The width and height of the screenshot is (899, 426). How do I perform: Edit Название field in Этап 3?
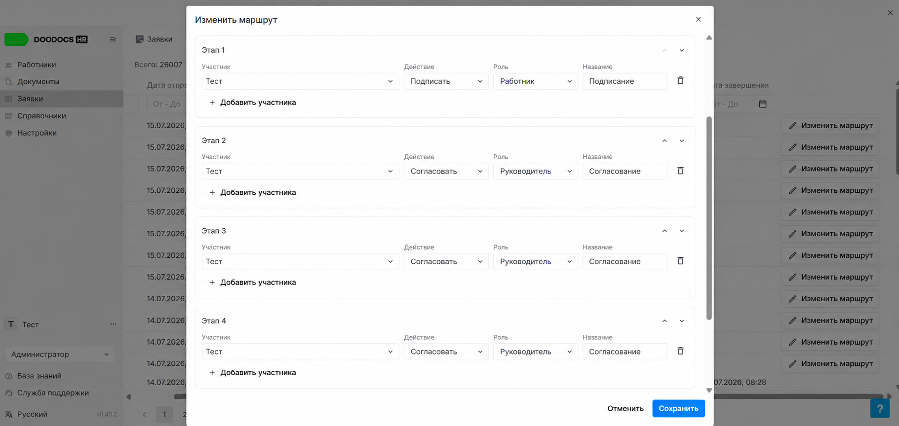(625, 261)
